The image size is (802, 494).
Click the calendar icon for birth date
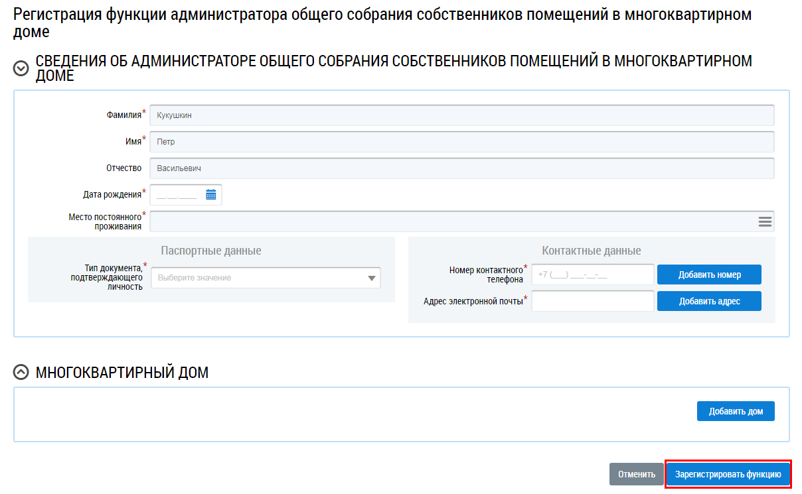(x=211, y=195)
